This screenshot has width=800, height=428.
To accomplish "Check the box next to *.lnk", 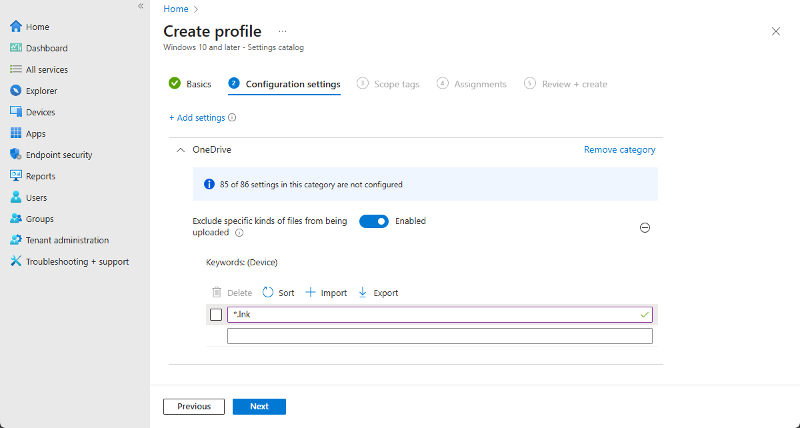I will [216, 315].
